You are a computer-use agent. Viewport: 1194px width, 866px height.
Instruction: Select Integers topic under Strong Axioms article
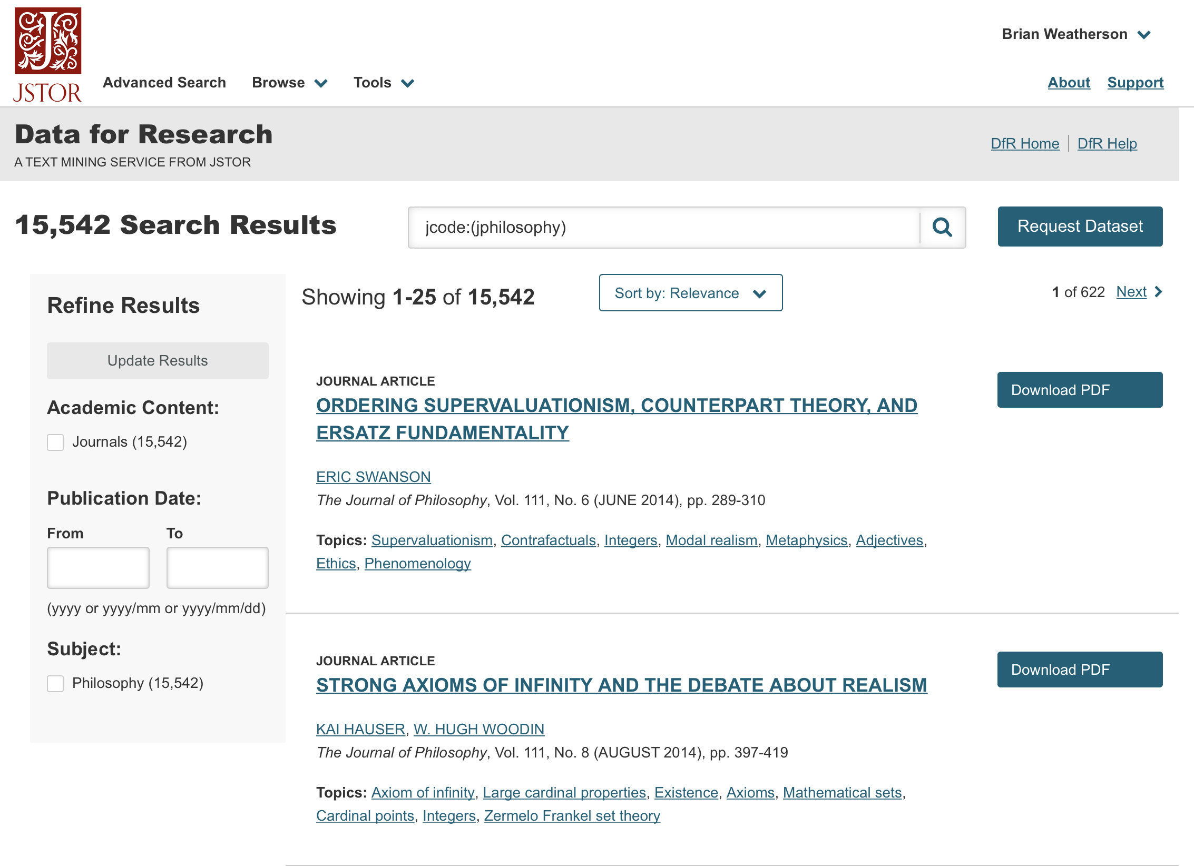click(449, 815)
